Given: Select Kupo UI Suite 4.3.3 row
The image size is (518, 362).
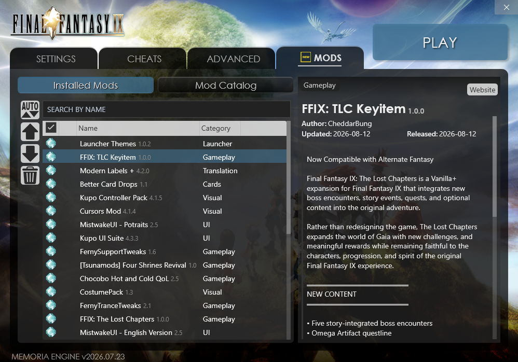Looking at the screenshot, I should click(x=165, y=238).
